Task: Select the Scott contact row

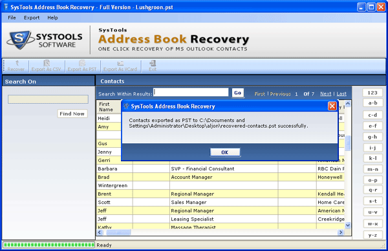Action: 221,203
